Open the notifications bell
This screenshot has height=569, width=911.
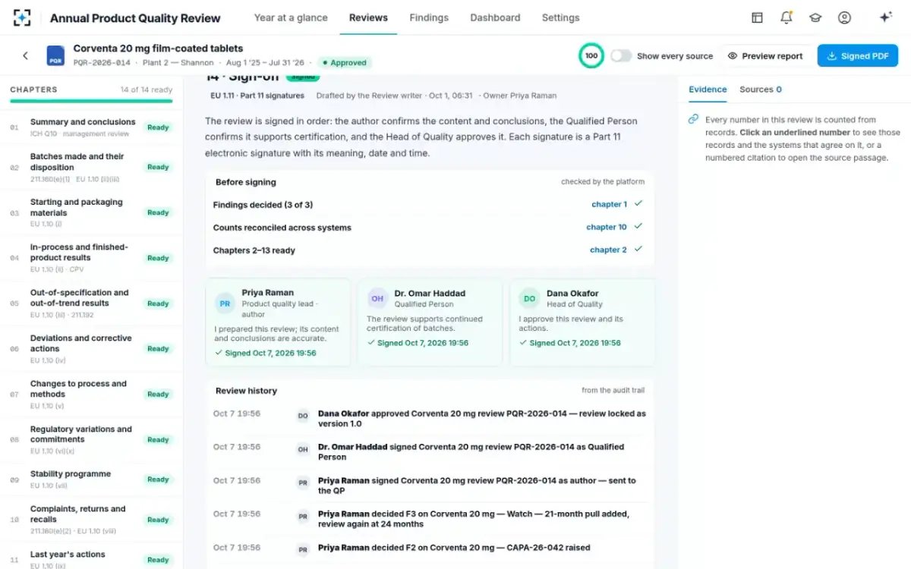click(x=786, y=17)
